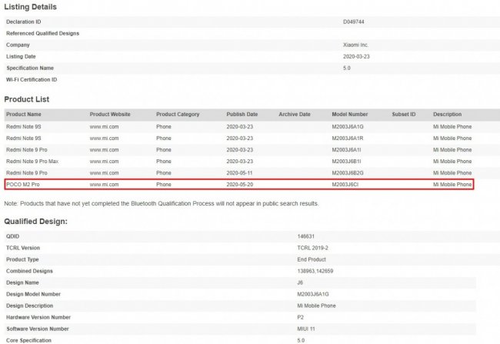The width and height of the screenshot is (500, 344).
Task: Click TCRL Version value TCRL 2019-2
Action: coord(314,248)
